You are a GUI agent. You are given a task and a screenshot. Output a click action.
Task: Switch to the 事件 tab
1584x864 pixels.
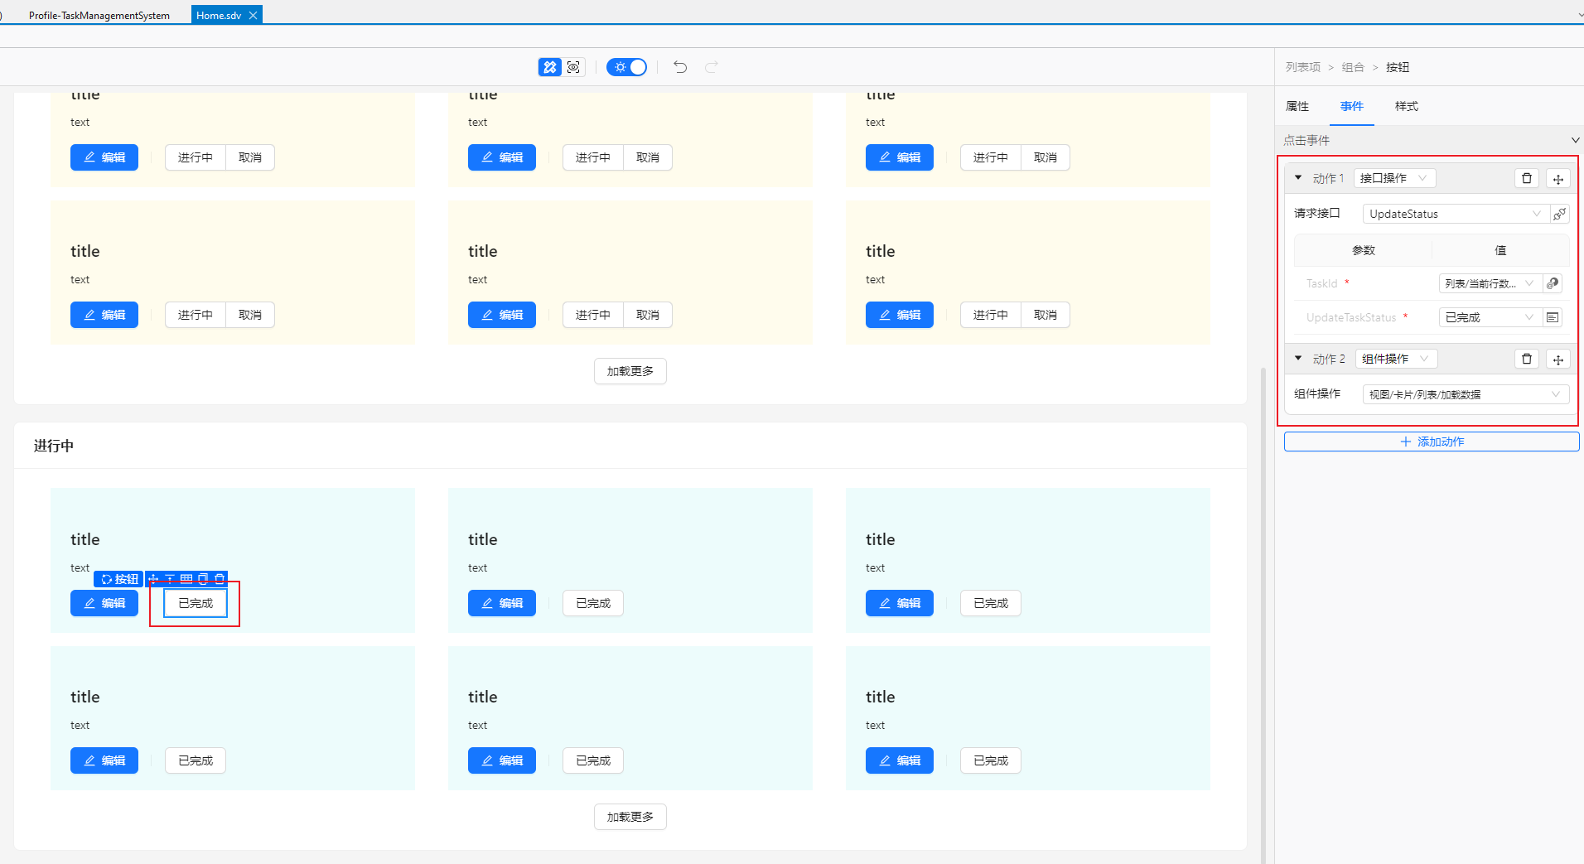[1352, 106]
